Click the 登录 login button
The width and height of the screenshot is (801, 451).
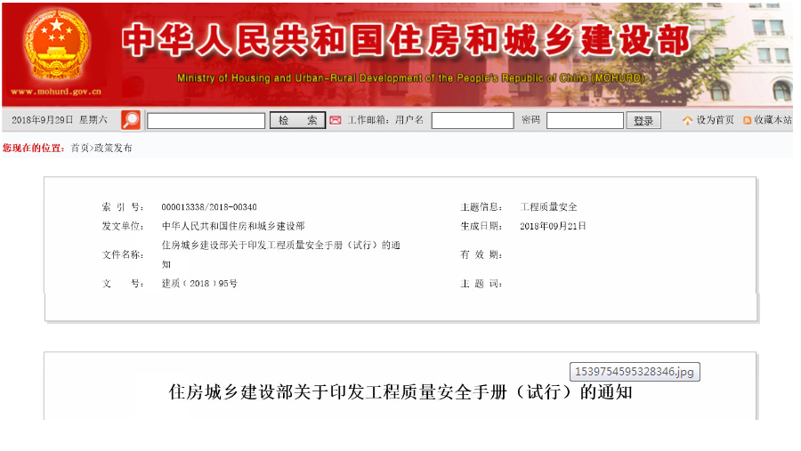pos(643,121)
